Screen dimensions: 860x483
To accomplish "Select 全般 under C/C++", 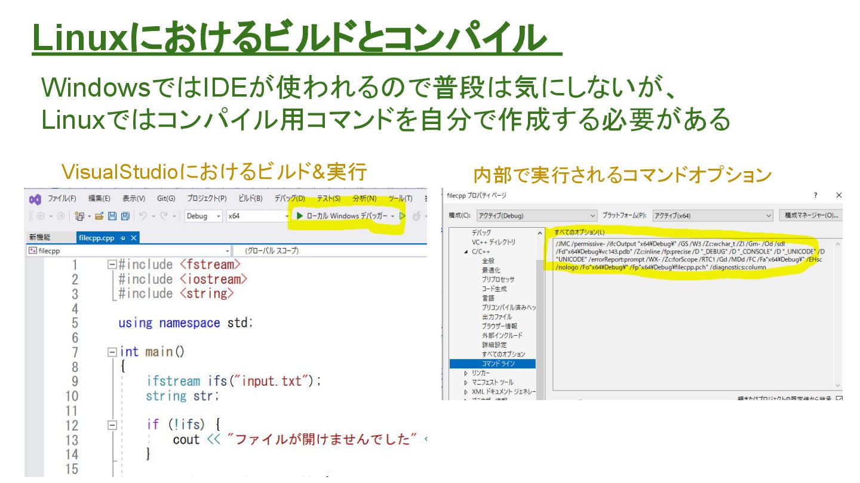I will [488, 261].
